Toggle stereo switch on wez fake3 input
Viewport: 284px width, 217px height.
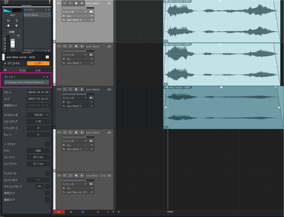coord(91,98)
